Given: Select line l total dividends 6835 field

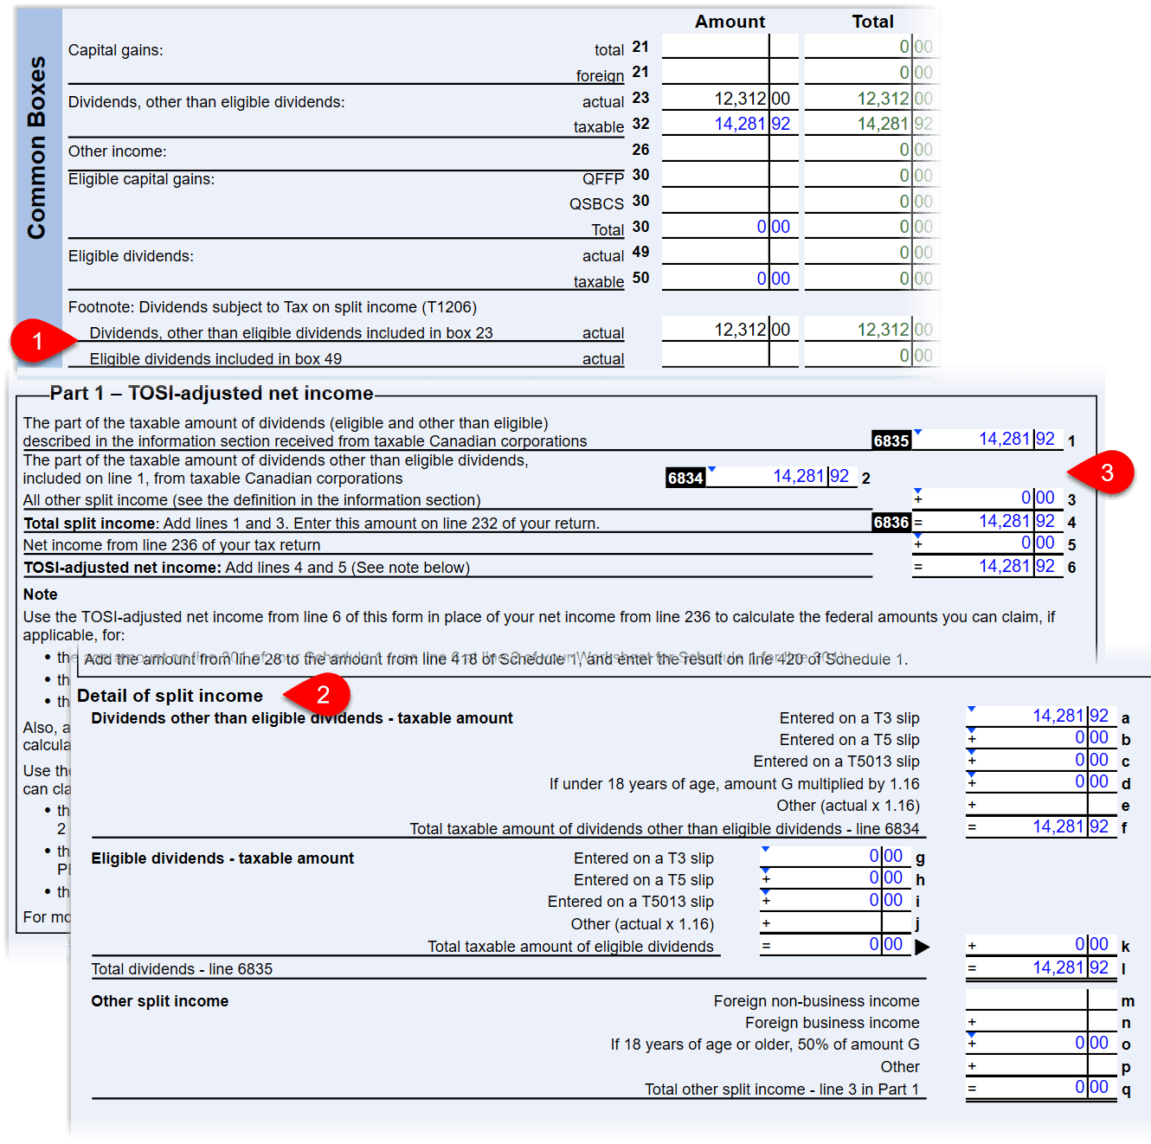Looking at the screenshot, I should tap(1041, 968).
